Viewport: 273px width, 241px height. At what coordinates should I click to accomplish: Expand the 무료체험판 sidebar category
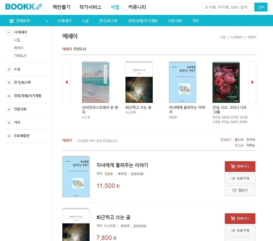pyautogui.click(x=9, y=136)
